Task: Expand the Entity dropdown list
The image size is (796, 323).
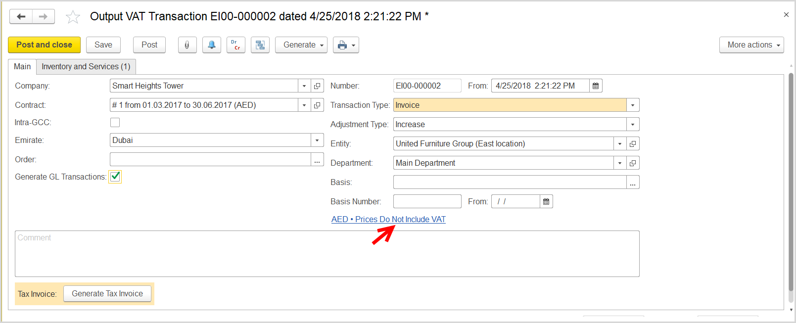Action: click(620, 144)
